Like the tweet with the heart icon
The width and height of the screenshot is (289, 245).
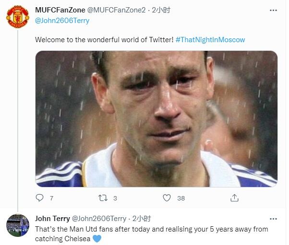pyautogui.click(x=167, y=198)
